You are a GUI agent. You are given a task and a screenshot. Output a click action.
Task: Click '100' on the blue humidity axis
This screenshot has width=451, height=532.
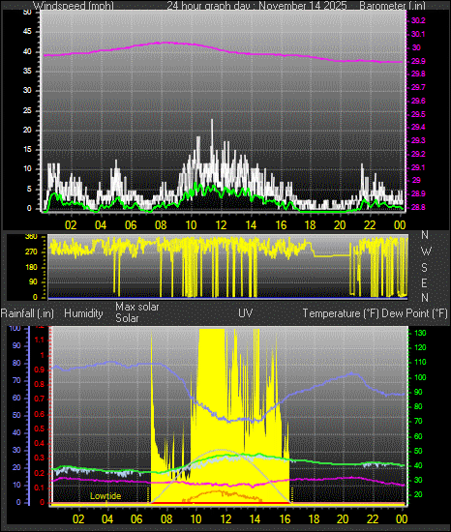point(15,328)
